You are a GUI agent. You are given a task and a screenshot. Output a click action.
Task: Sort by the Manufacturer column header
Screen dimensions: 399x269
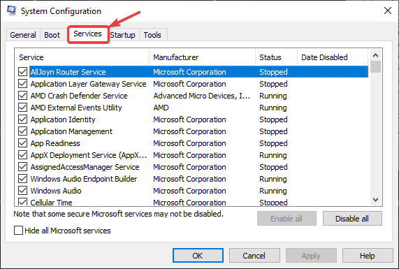203,57
